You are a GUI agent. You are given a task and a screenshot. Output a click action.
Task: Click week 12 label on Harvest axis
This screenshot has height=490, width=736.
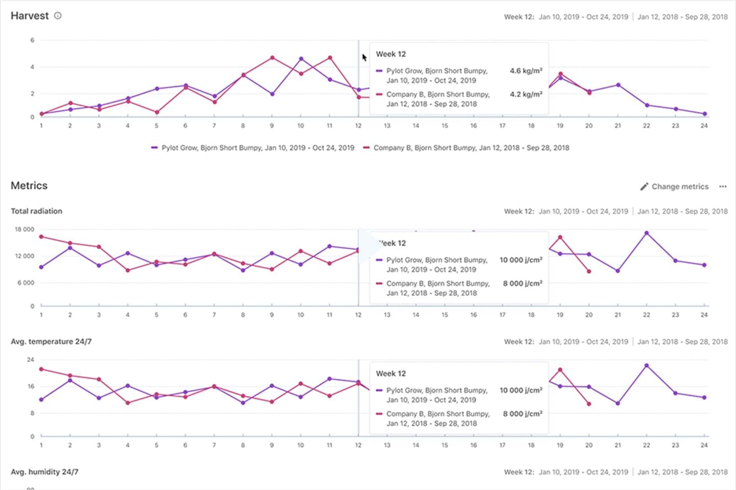358,126
